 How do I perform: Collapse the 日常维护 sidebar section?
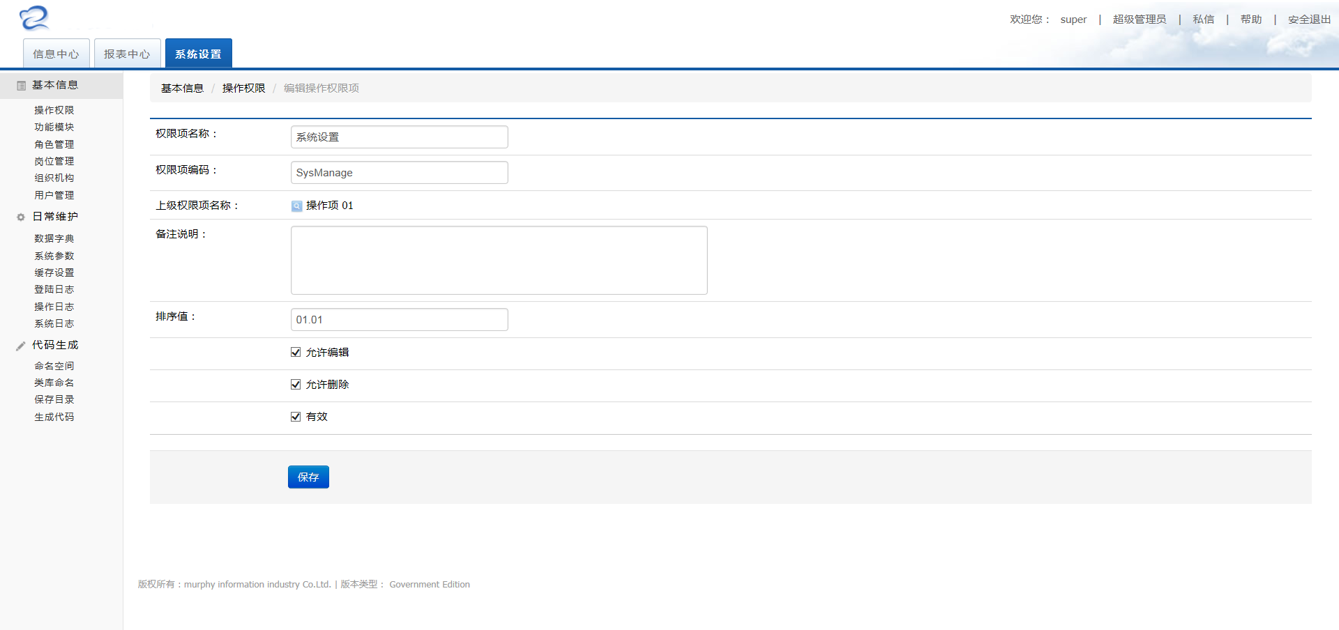tap(55, 217)
